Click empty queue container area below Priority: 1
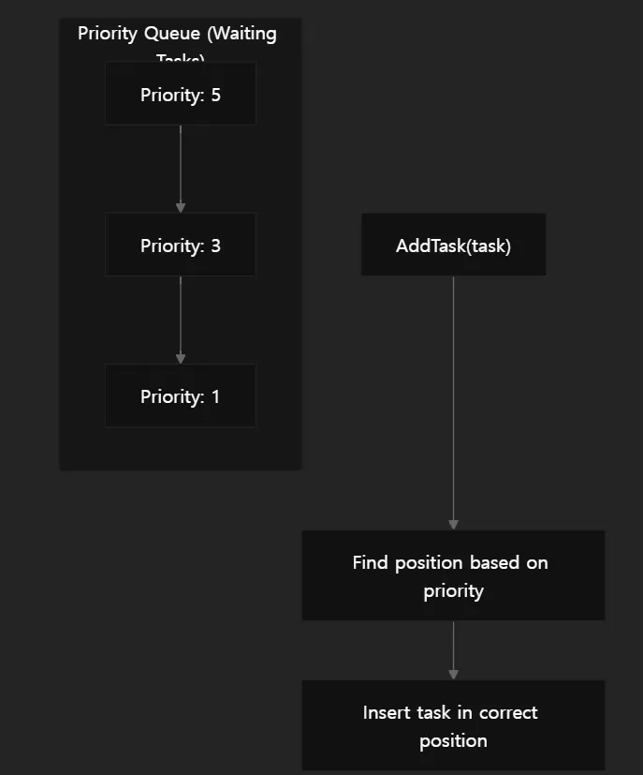This screenshot has height=775, width=643. tap(181, 448)
